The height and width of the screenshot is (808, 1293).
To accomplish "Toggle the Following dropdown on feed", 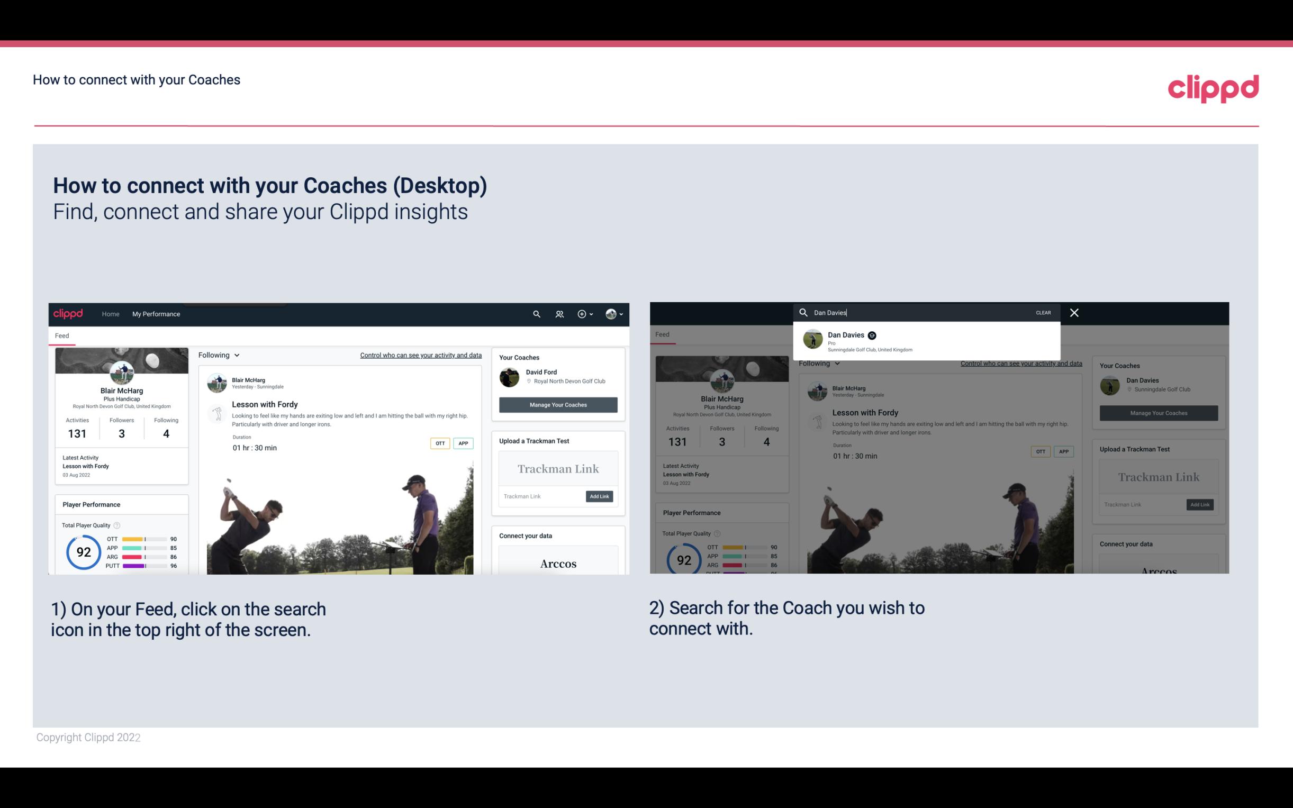I will (x=221, y=355).
